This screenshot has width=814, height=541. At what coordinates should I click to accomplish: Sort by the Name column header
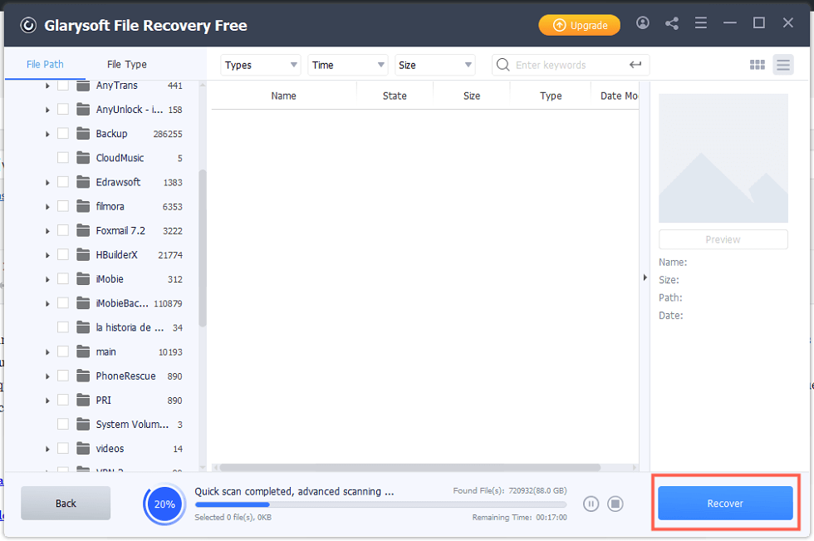click(283, 96)
